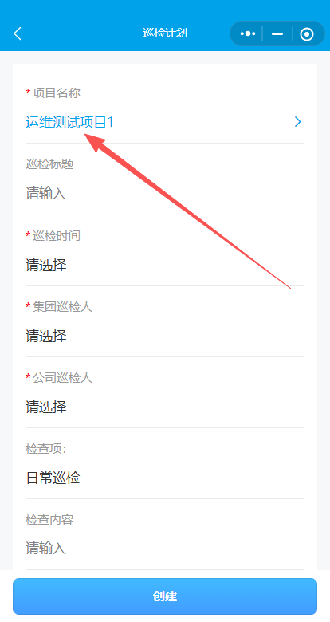
Task: Tap the 公司巡检人 field label
Action: click(x=62, y=378)
